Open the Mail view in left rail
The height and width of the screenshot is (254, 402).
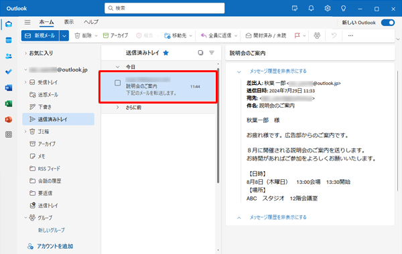(9, 24)
